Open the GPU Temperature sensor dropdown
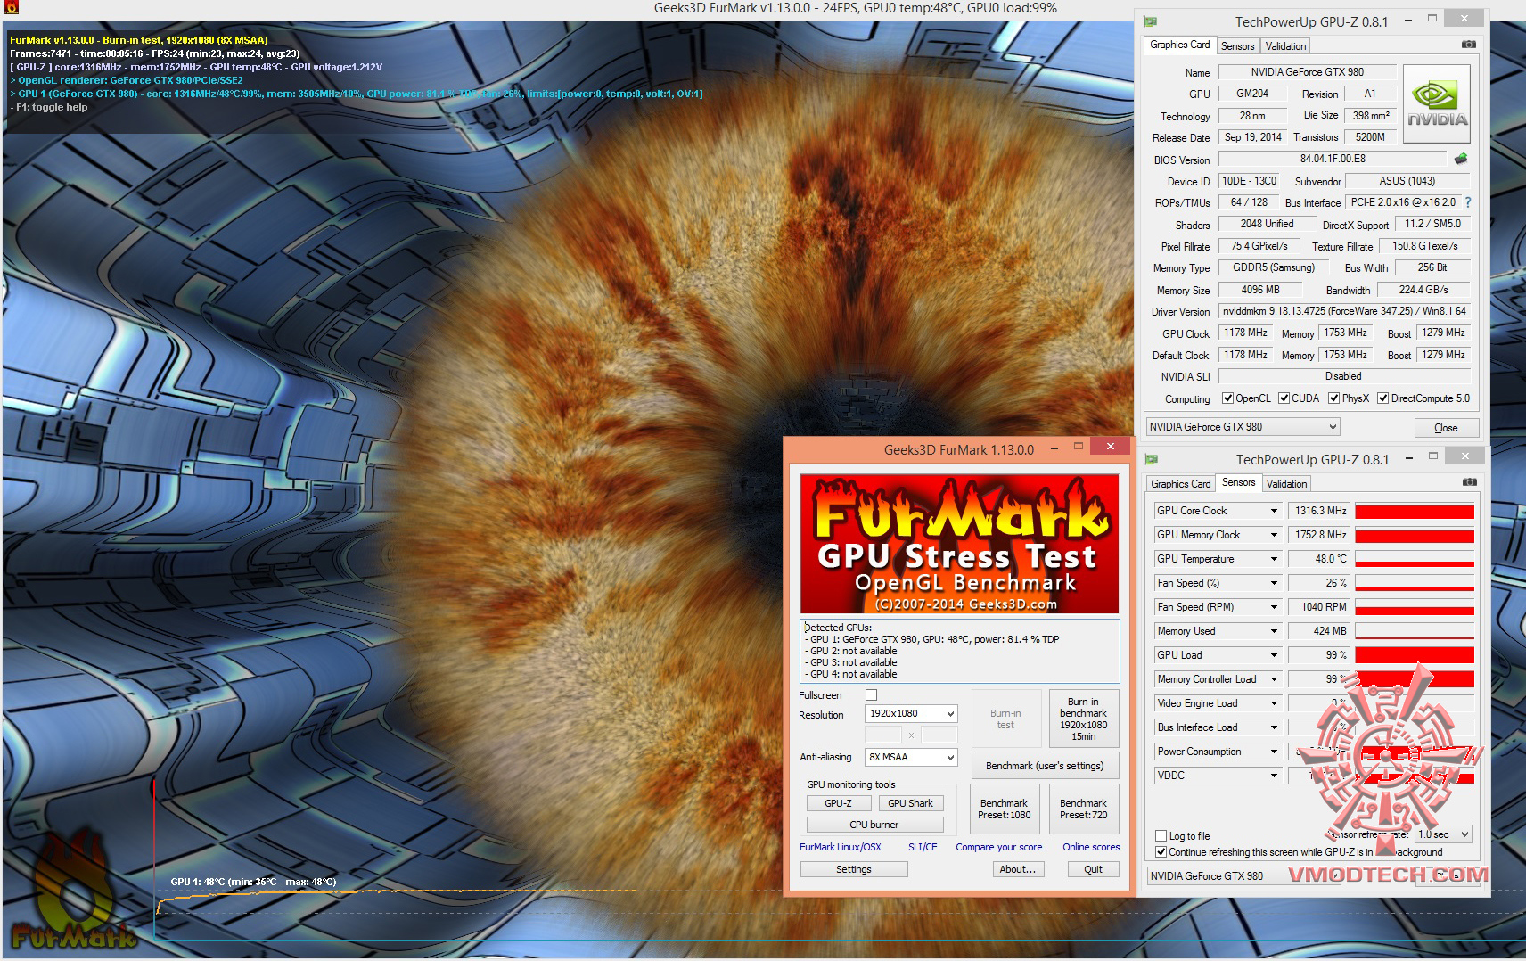Viewport: 1526px width, 961px height. click(1274, 559)
